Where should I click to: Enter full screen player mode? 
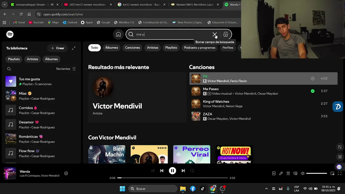pos(340,174)
